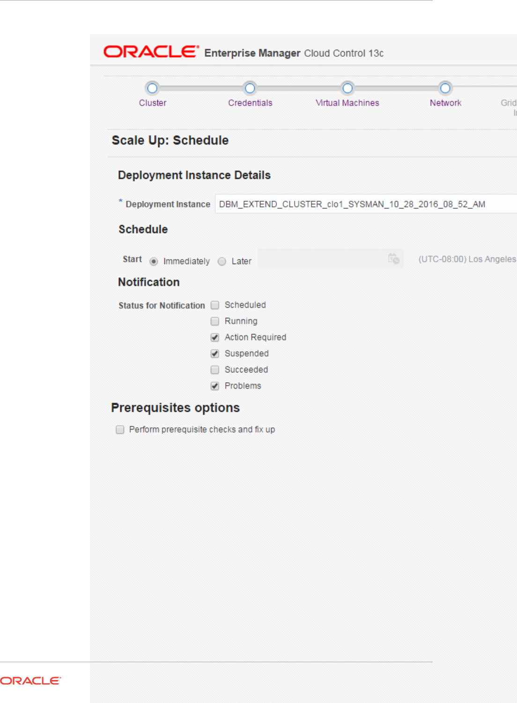This screenshot has height=703, width=517.
Task: Click the Virtual Machines step circle
Action: coord(347,88)
